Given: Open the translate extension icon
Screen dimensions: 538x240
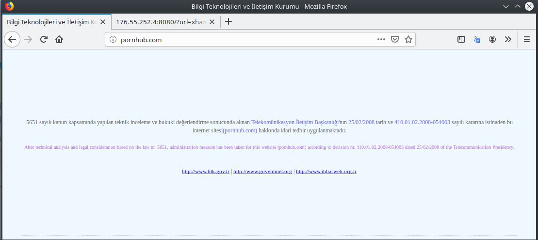Looking at the screenshot, I should tap(477, 39).
